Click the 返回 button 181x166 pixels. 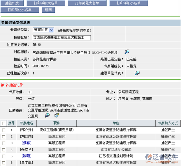tap(48, 10)
